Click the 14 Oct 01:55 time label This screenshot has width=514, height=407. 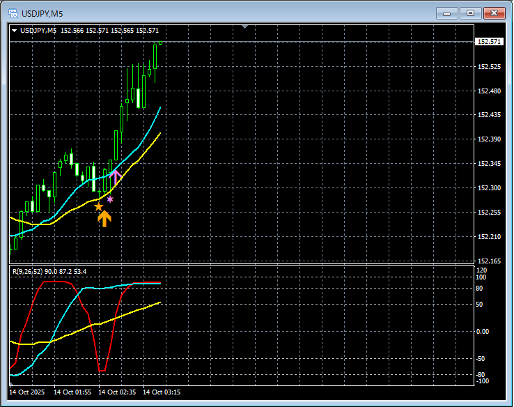(72, 392)
